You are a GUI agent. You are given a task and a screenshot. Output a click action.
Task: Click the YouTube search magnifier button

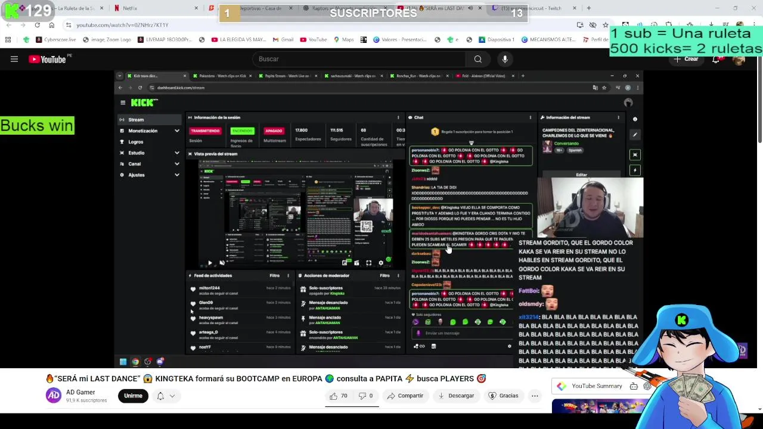pyautogui.click(x=477, y=59)
